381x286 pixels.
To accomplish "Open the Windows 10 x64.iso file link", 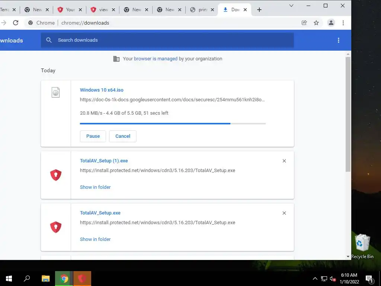I will click(102, 90).
